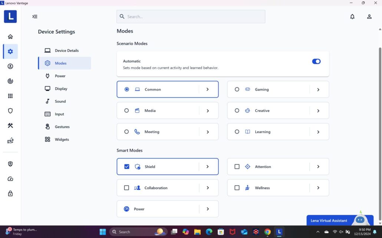Select the Media mode radio button
Screen dimensions: 382x238
(x=126, y=110)
